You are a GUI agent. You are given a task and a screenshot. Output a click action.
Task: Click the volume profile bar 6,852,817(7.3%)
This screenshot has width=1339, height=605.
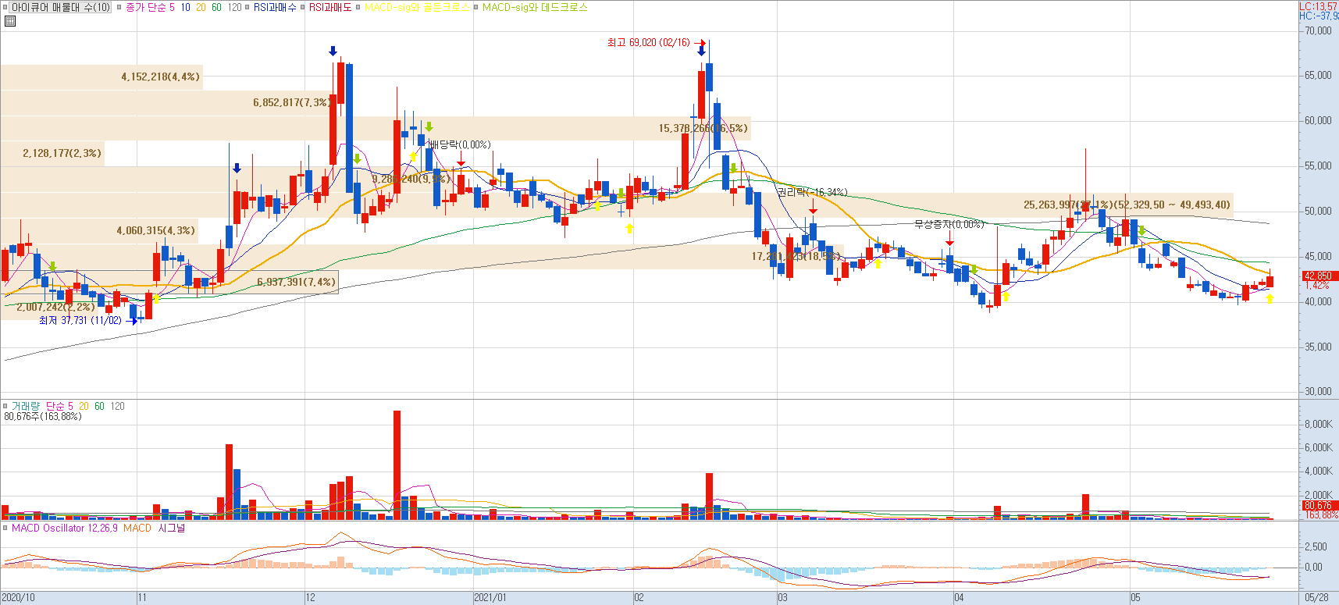coord(167,102)
